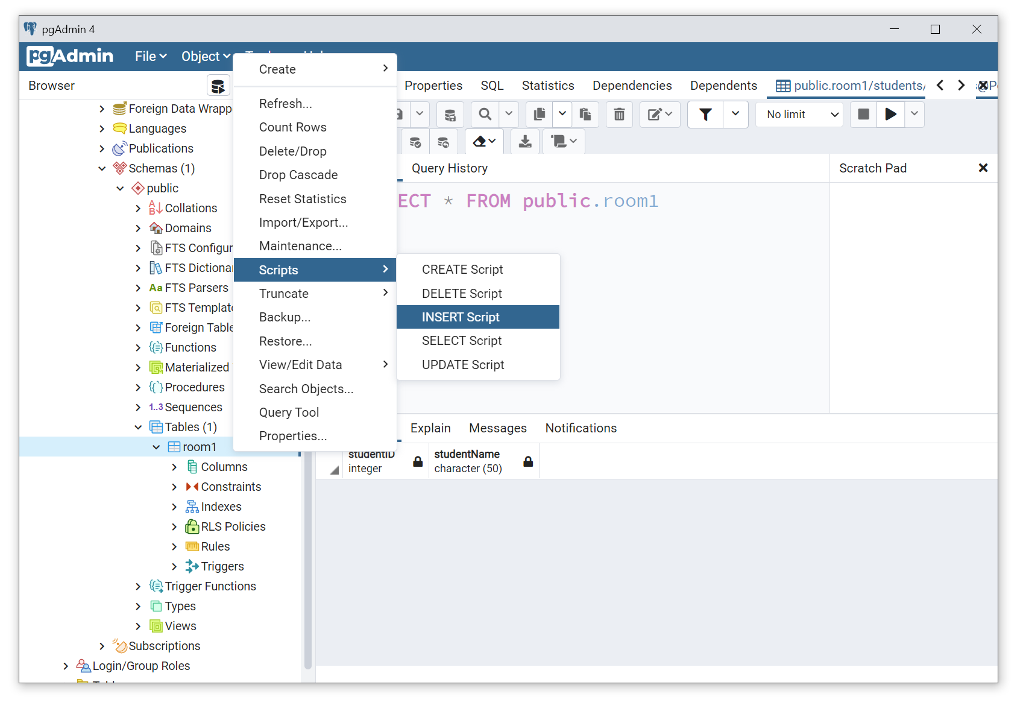The height and width of the screenshot is (714, 1026).
Task: Open the Find options dropdown arrow
Action: 509,115
